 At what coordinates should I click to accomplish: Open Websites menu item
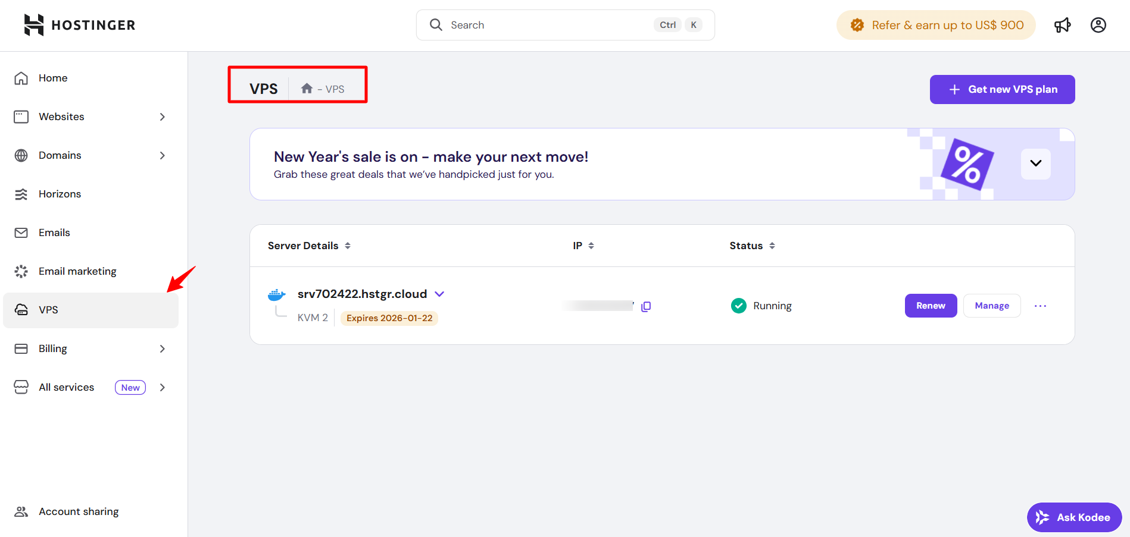[90, 117]
